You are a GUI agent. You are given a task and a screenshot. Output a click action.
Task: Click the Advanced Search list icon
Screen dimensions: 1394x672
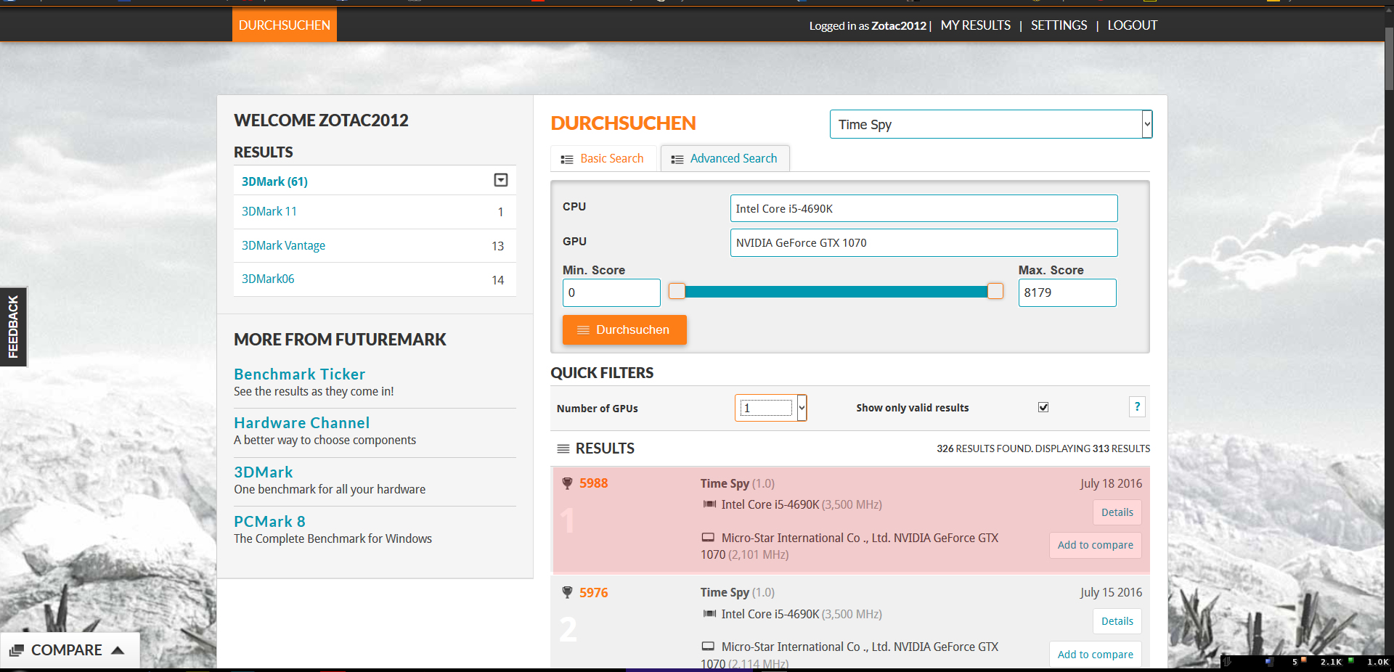tap(677, 159)
